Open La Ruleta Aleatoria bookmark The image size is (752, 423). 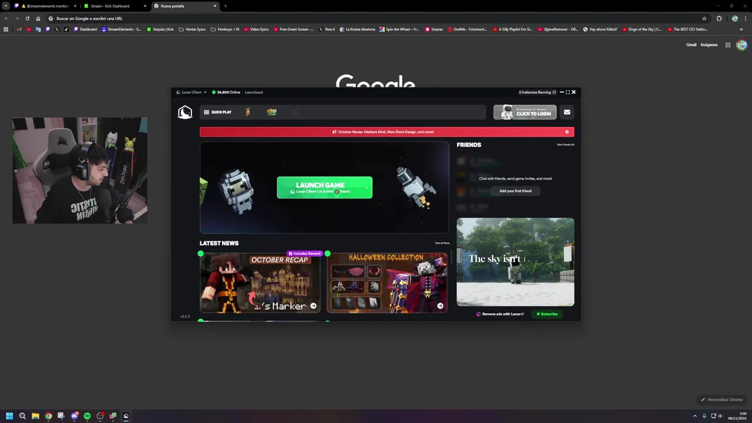point(357,29)
